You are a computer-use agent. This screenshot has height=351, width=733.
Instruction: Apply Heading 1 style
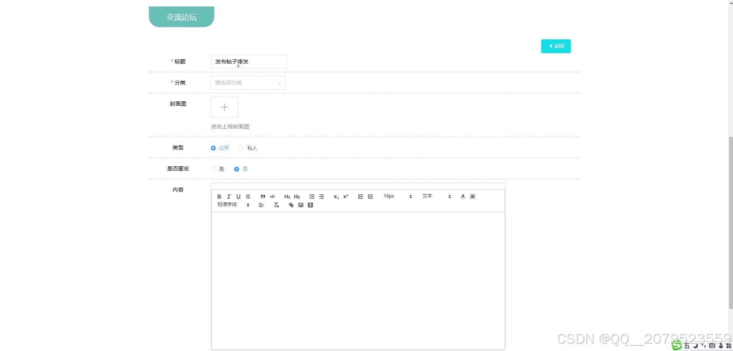point(287,197)
